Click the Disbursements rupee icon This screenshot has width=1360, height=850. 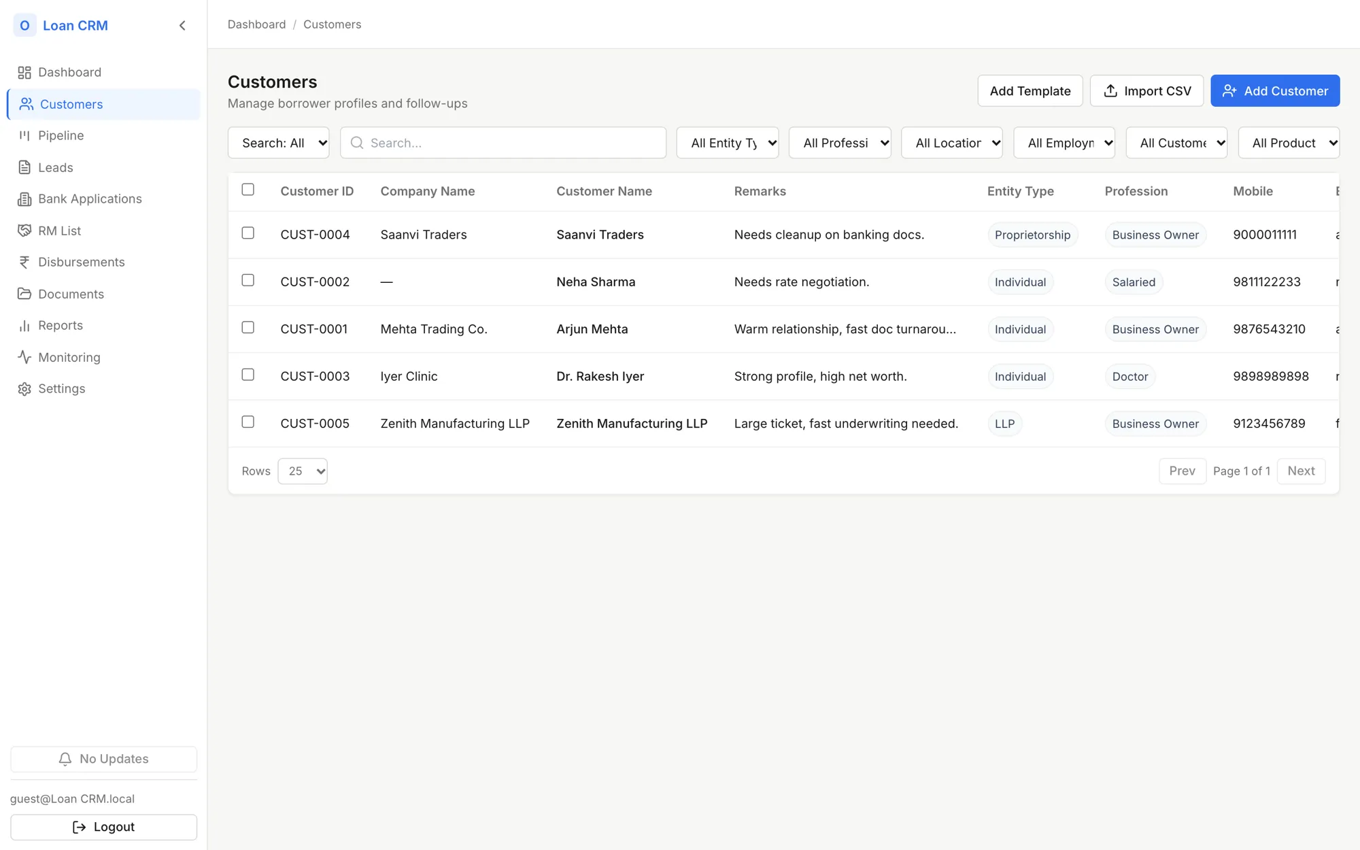(x=24, y=262)
